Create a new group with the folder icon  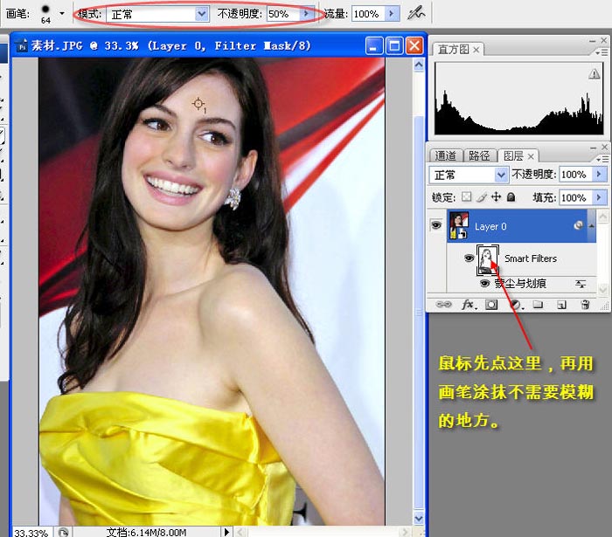point(539,305)
